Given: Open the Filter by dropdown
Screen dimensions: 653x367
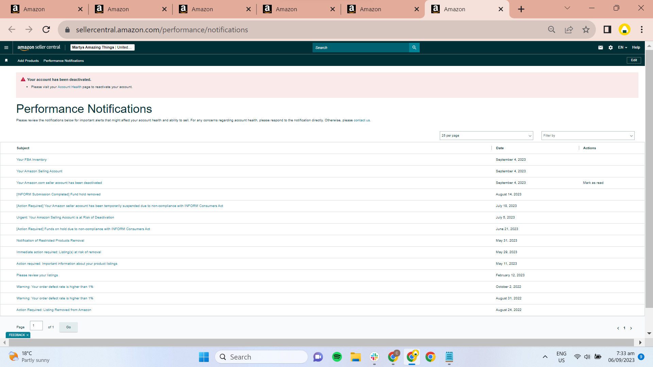Looking at the screenshot, I should [588, 136].
